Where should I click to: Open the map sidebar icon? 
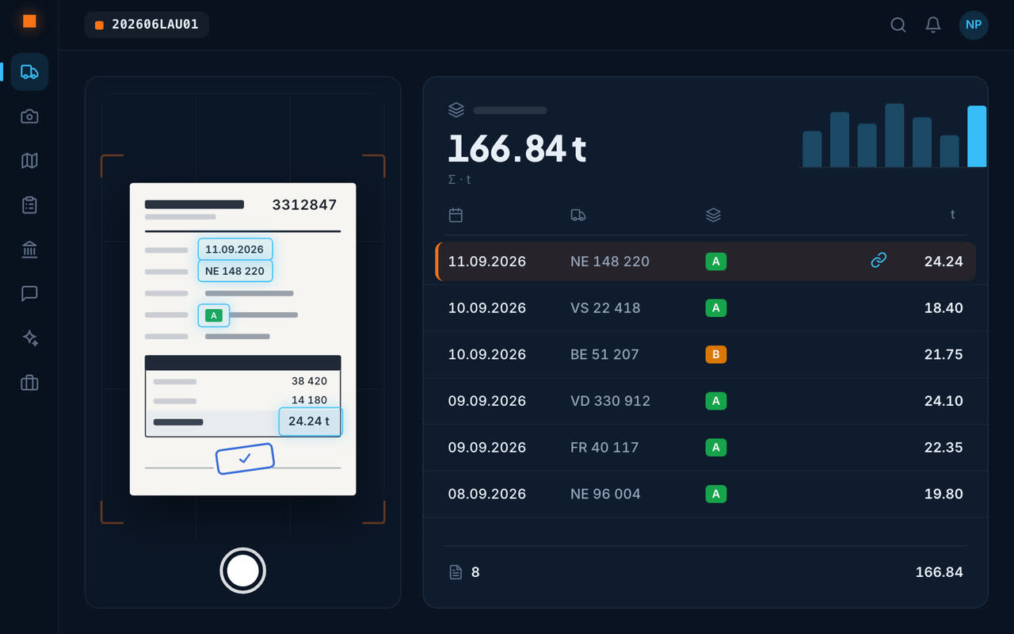(29, 161)
